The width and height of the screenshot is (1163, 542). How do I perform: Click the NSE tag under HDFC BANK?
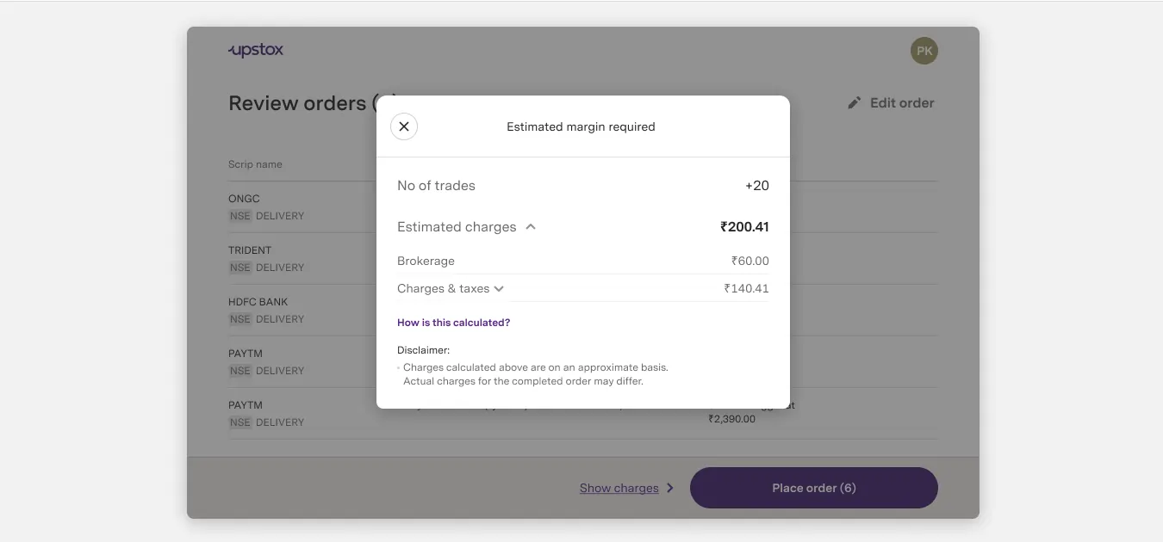tap(240, 319)
